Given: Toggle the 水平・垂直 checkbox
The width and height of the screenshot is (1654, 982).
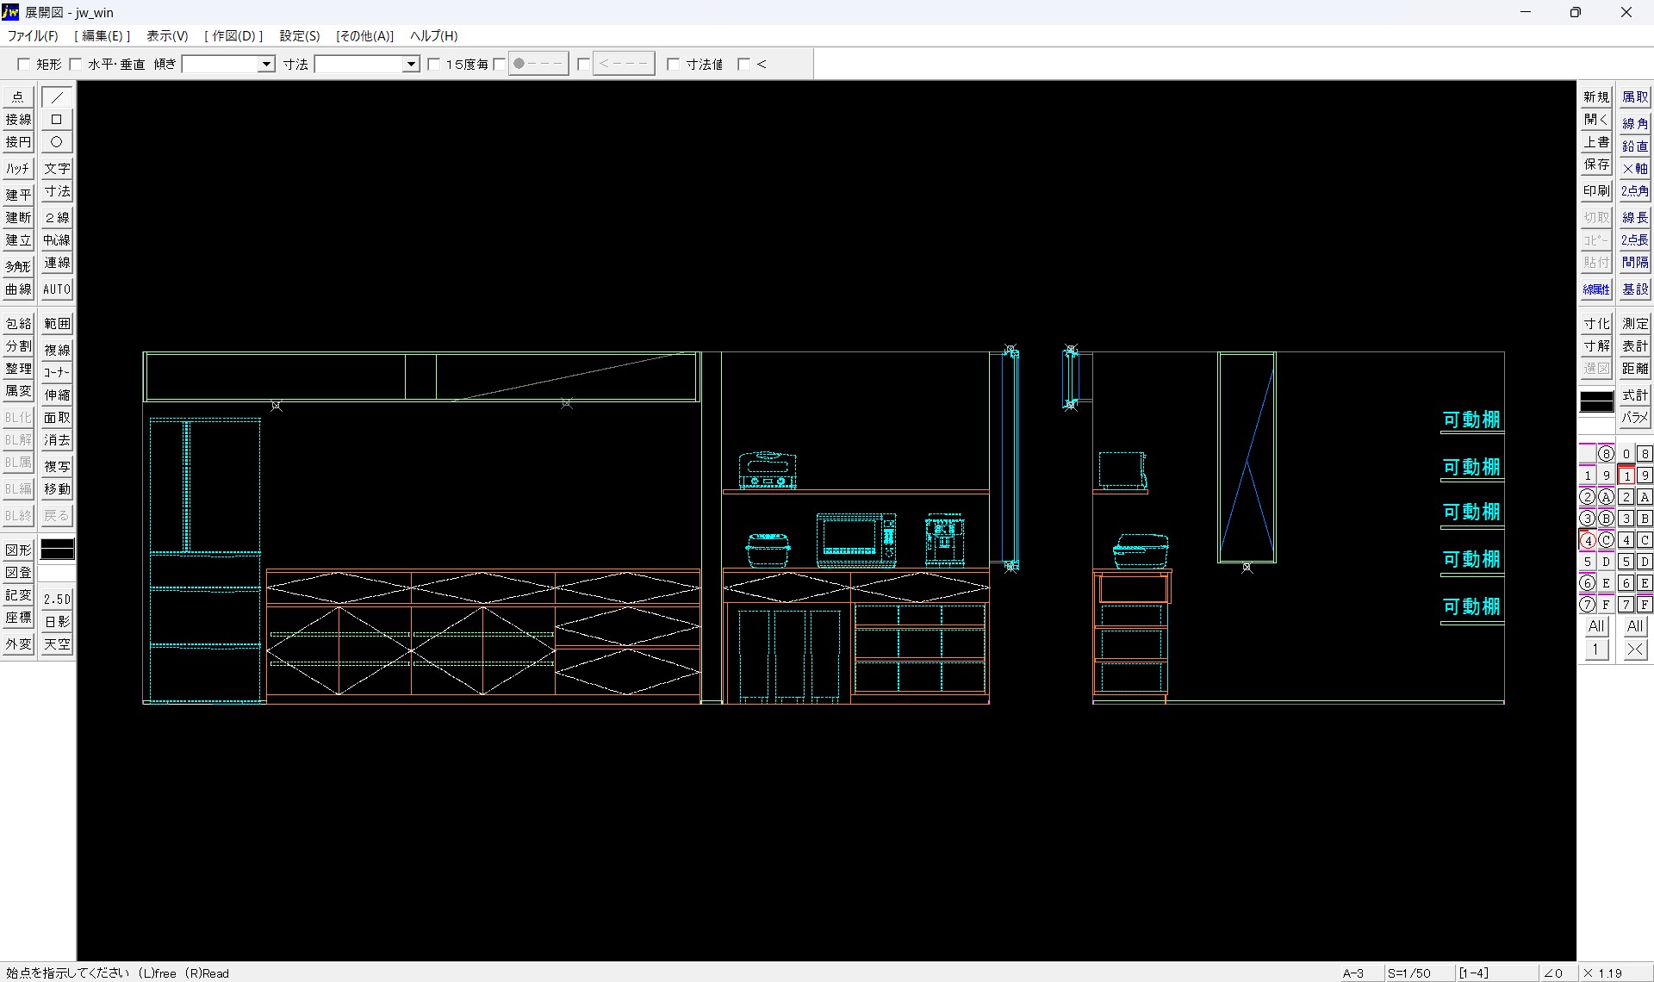Looking at the screenshot, I should pyautogui.click(x=76, y=65).
